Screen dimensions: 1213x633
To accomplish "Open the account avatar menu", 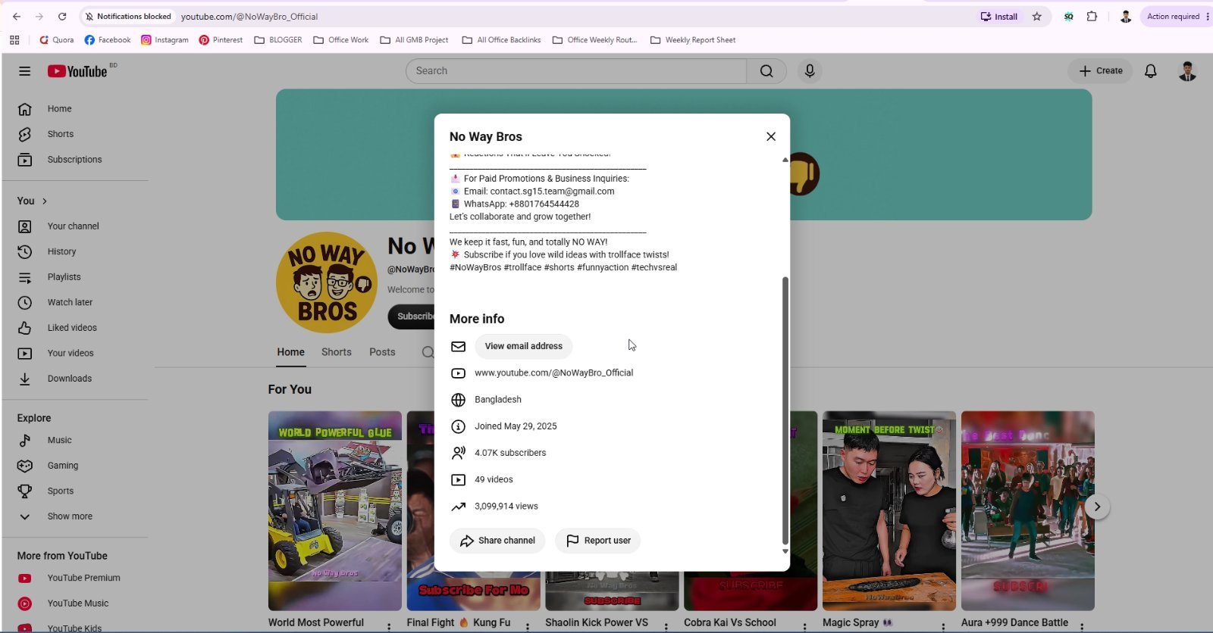I will click(1187, 71).
